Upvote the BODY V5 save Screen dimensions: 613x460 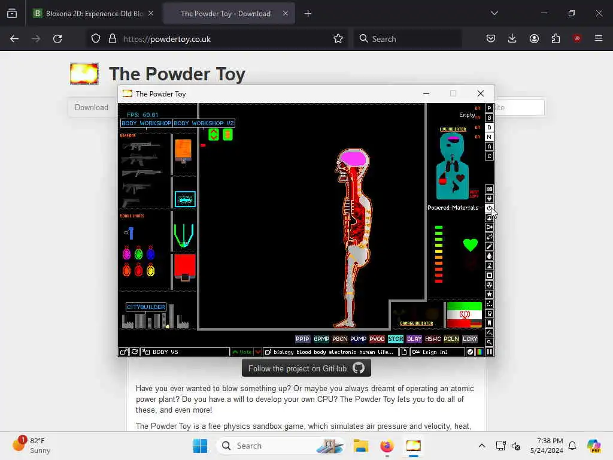242,352
